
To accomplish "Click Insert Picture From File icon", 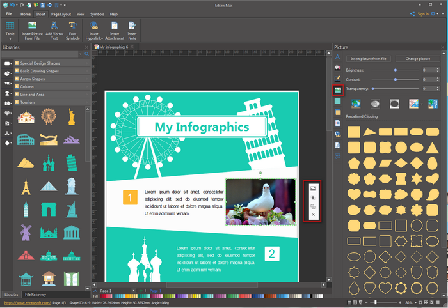I will [x=32, y=26].
